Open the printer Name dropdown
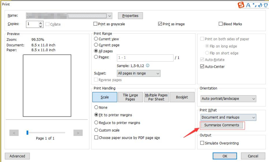This screenshot has height=162, width=269. click(x=69, y=16)
